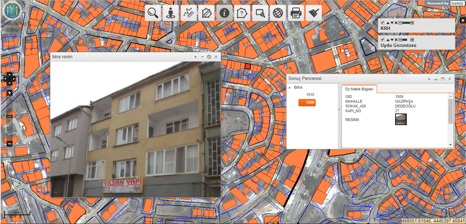Screen dimensions: 466x224
Task: Select building 1509 in the result tree
Action: coord(307,103)
